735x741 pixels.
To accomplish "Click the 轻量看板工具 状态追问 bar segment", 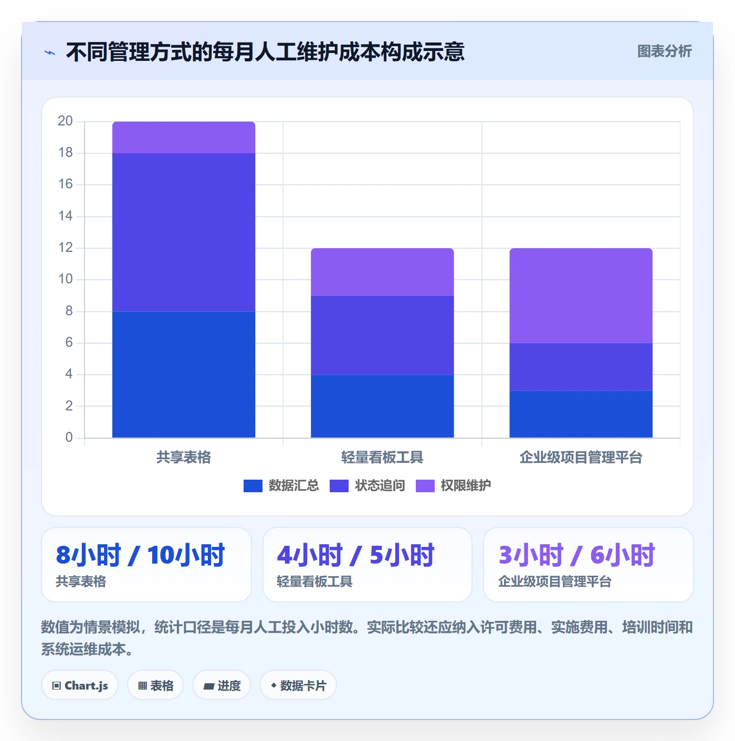I will [x=382, y=335].
